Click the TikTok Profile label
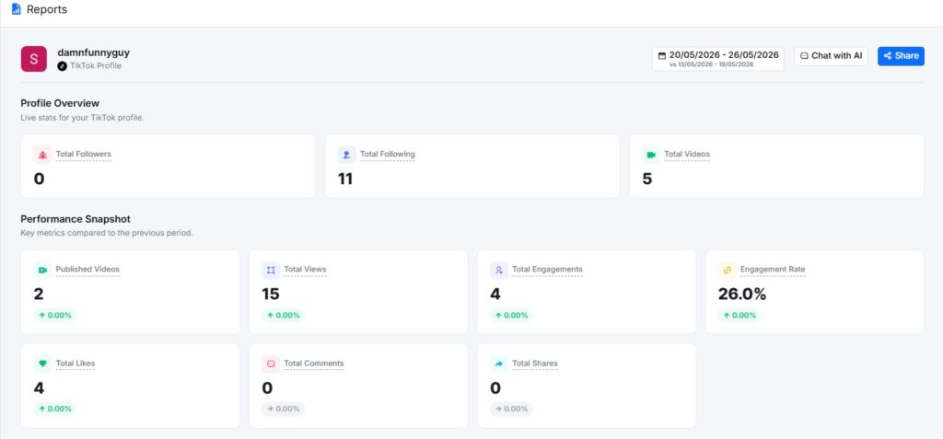The width and height of the screenshot is (943, 439). (96, 66)
